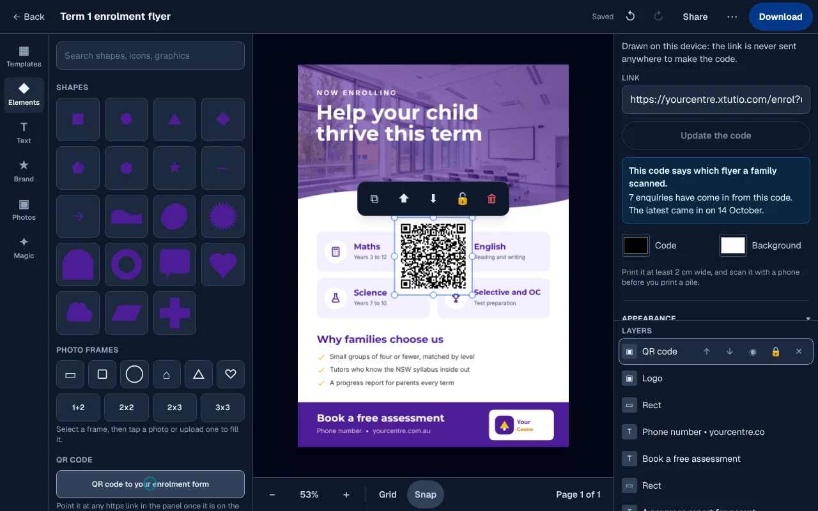This screenshot has height=511, width=818.
Task: Insert the cloud shape
Action: 78,313
